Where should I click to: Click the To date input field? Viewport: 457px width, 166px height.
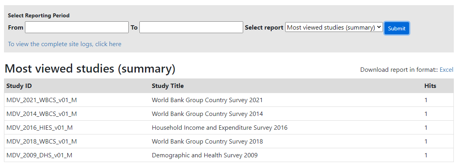coord(191,27)
